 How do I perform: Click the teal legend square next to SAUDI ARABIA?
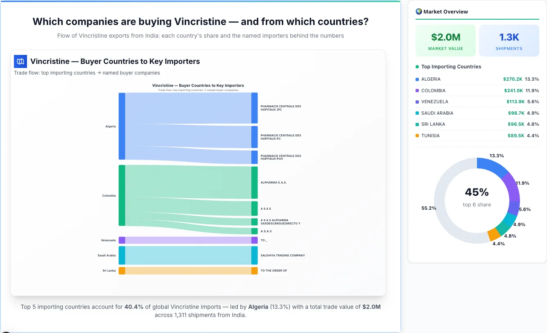tap(417, 113)
